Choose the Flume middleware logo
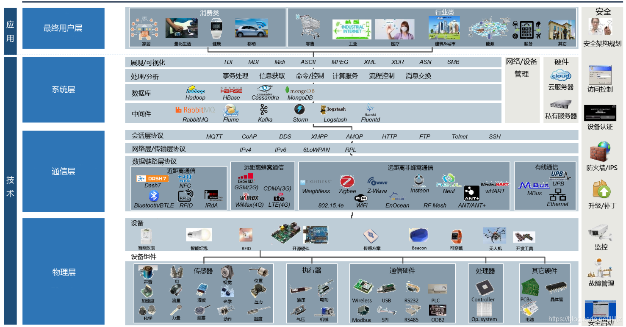Screen dimensions: 626x327 click(x=231, y=110)
